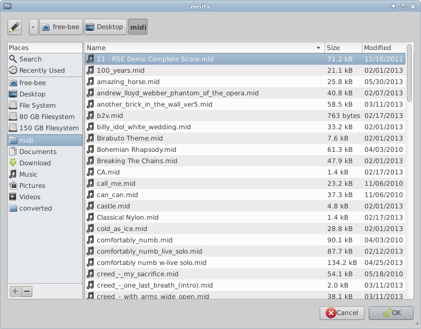
Task: Go to the free-bee folder in the path bar
Action: [61, 27]
